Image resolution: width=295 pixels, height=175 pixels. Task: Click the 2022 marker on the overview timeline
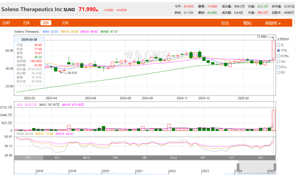(172, 171)
